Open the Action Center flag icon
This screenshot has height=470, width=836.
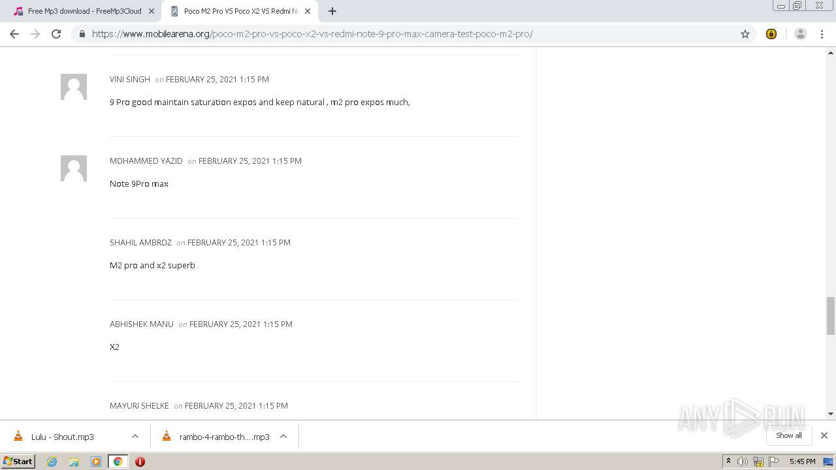(x=774, y=462)
